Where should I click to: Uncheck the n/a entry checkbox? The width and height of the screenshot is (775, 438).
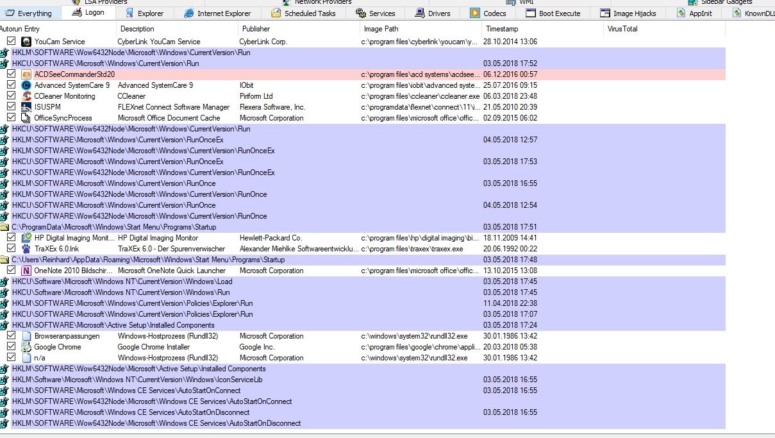coord(12,358)
